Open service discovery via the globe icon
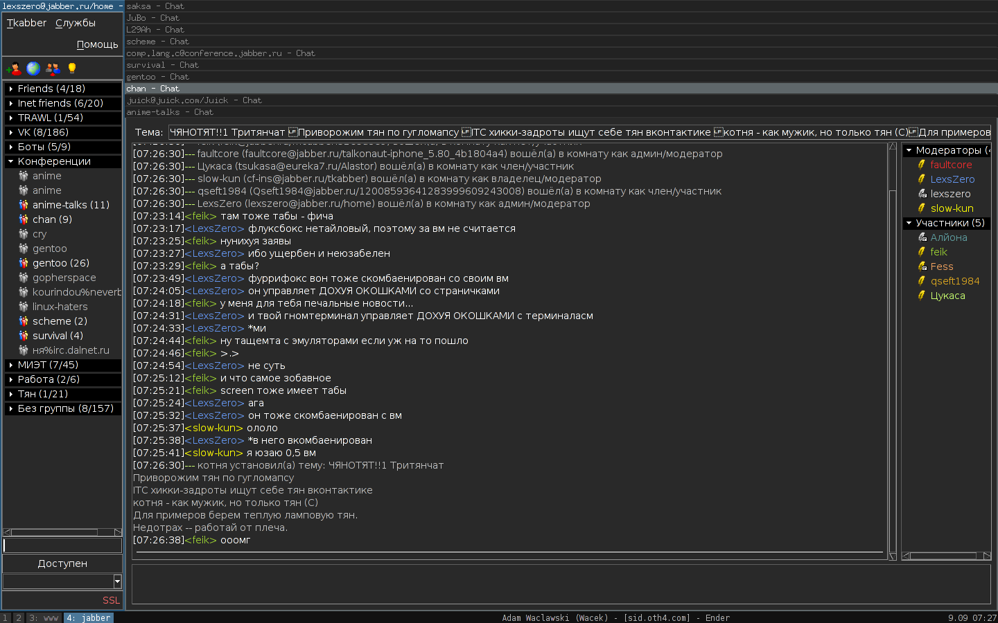Image resolution: width=998 pixels, height=623 pixels. click(x=33, y=69)
